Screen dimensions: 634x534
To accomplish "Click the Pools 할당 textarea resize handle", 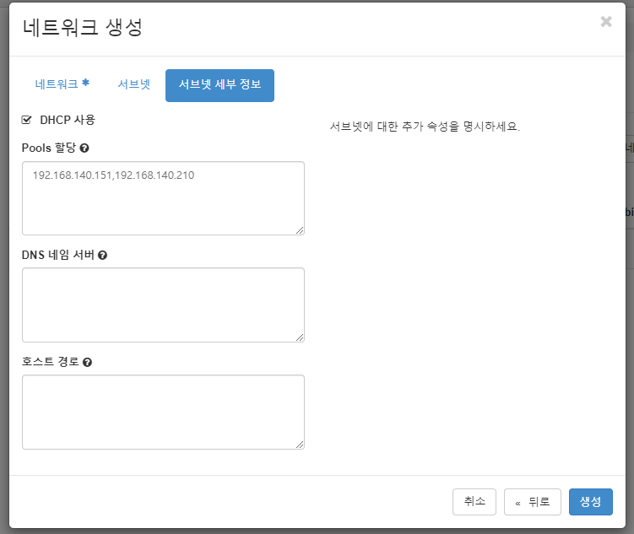I will [300, 230].
